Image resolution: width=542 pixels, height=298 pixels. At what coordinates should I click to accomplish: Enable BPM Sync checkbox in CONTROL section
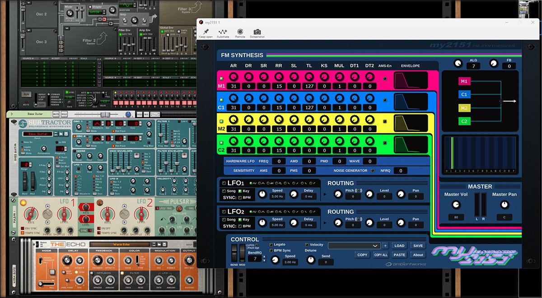(x=271, y=251)
